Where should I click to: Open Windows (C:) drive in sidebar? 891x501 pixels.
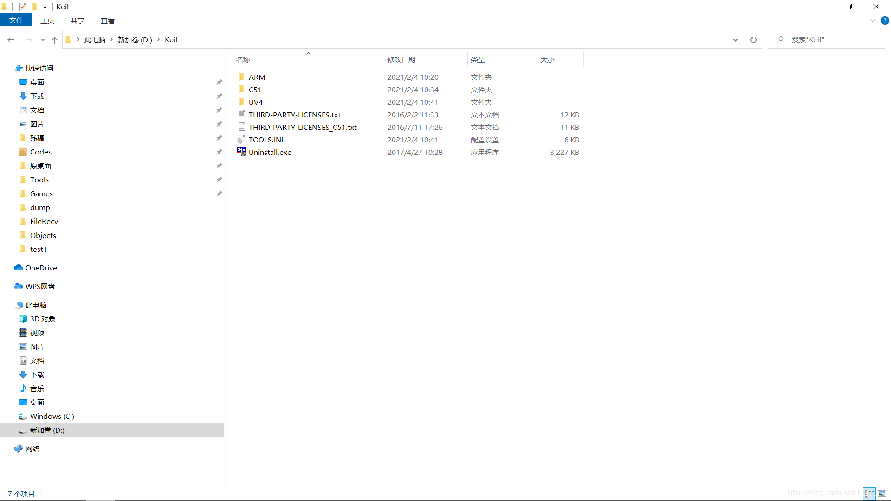pos(52,416)
